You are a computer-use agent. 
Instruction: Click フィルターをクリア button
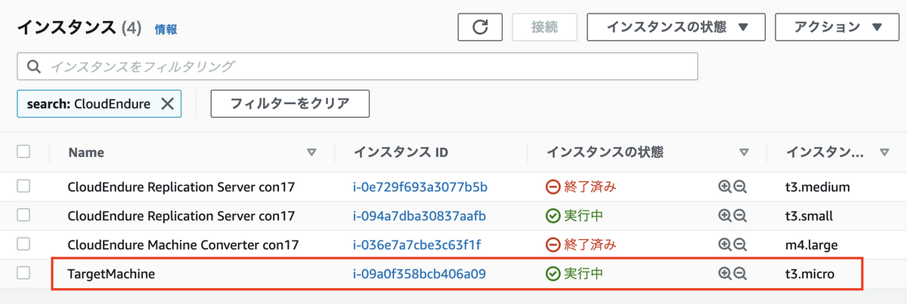pyautogui.click(x=290, y=104)
